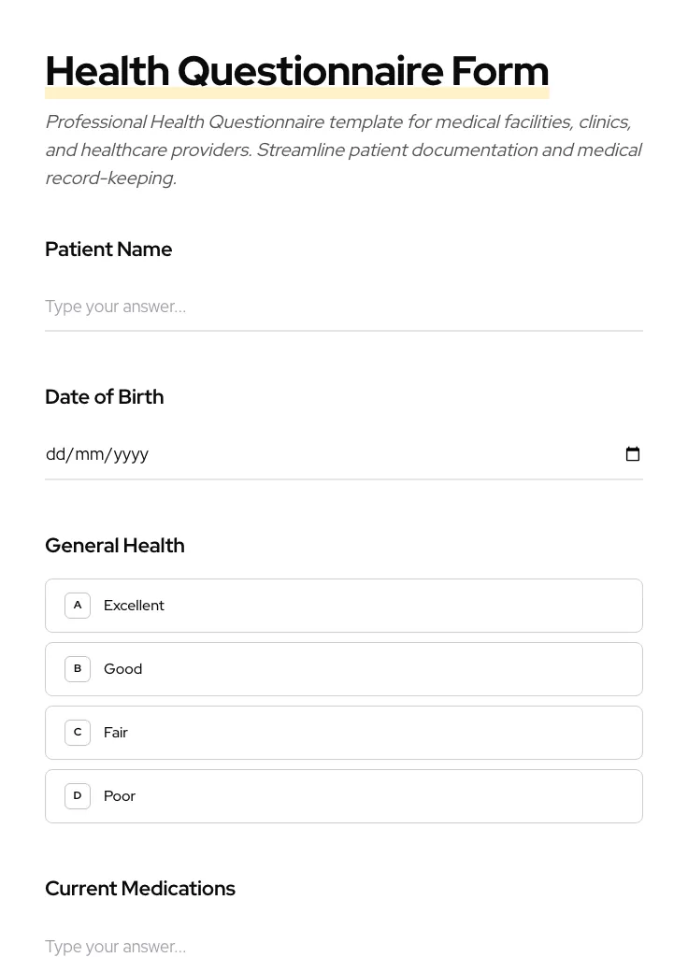The image size is (688, 957).
Task: Select the Excellent health option
Action: (x=344, y=605)
